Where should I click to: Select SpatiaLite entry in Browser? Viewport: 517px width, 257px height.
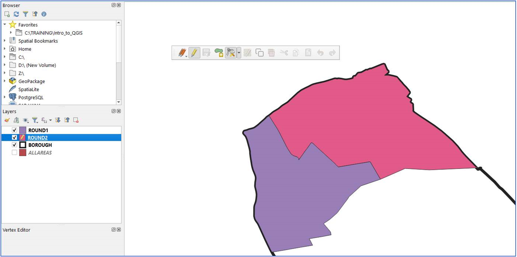coord(29,89)
